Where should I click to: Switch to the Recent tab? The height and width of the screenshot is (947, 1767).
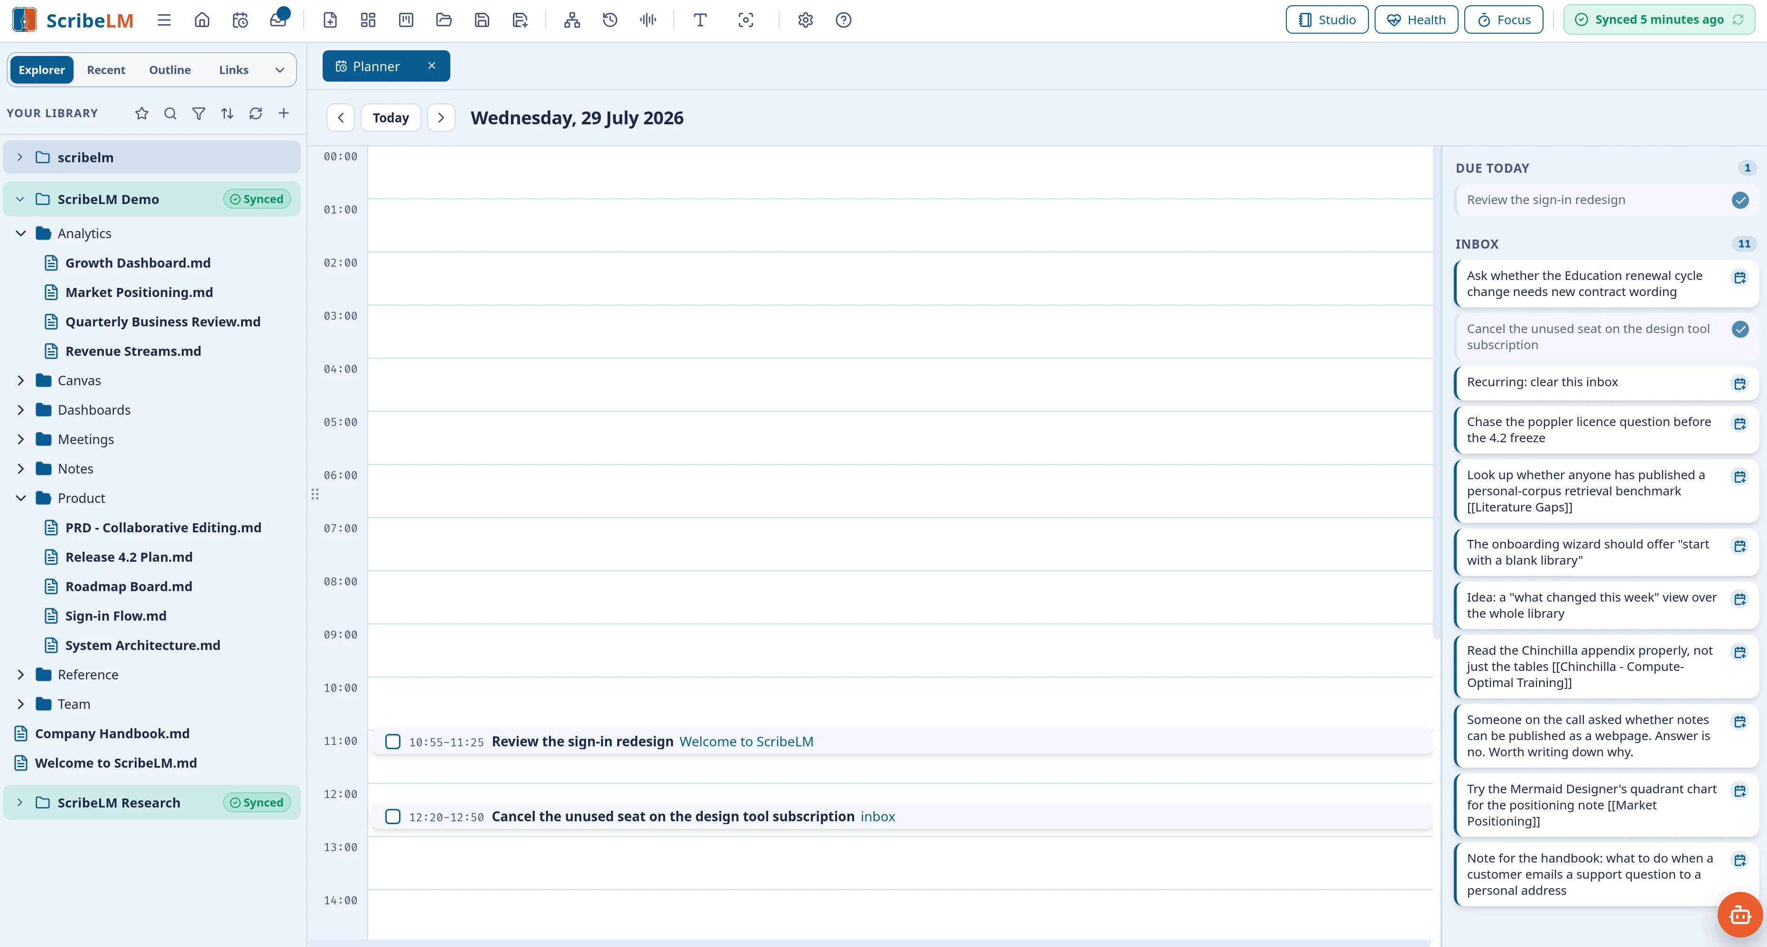106,70
